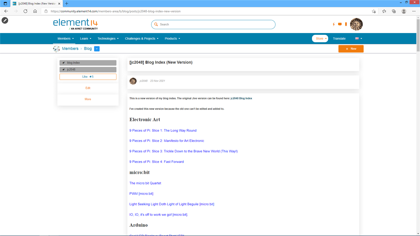
Task: Expand the Technologies menu
Action: 108,39
